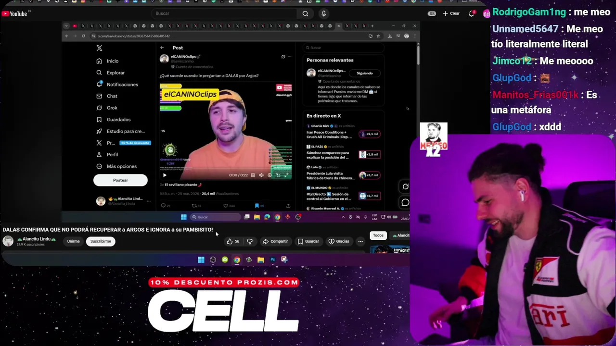Open File Explorer from the bottom taskbar
Screen dimensions: 616x346
(261, 259)
